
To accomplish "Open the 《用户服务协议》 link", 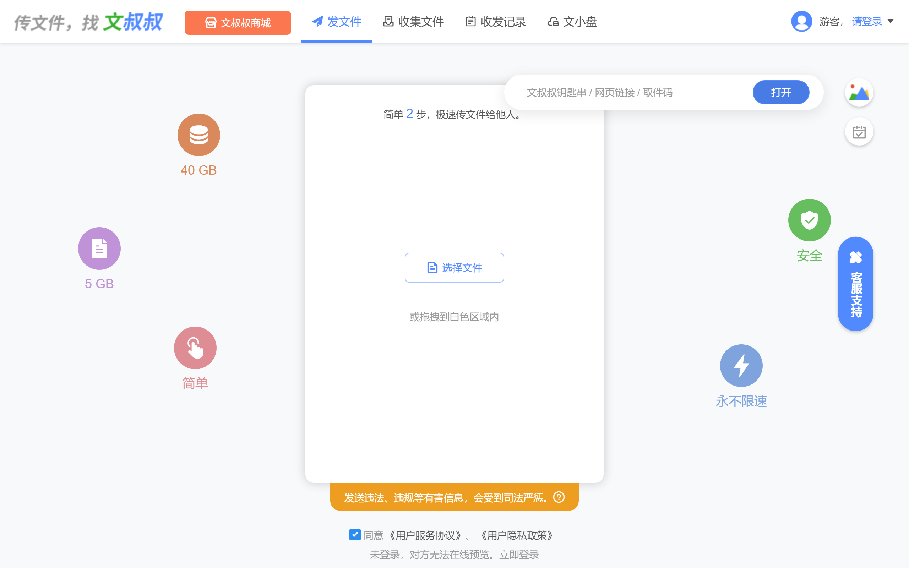I will tap(424, 535).
